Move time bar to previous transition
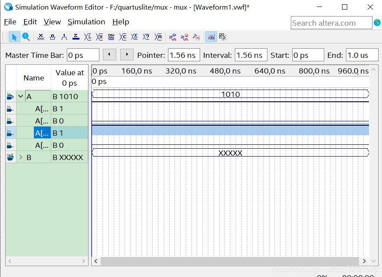This screenshot has width=382, height=277. point(109,55)
